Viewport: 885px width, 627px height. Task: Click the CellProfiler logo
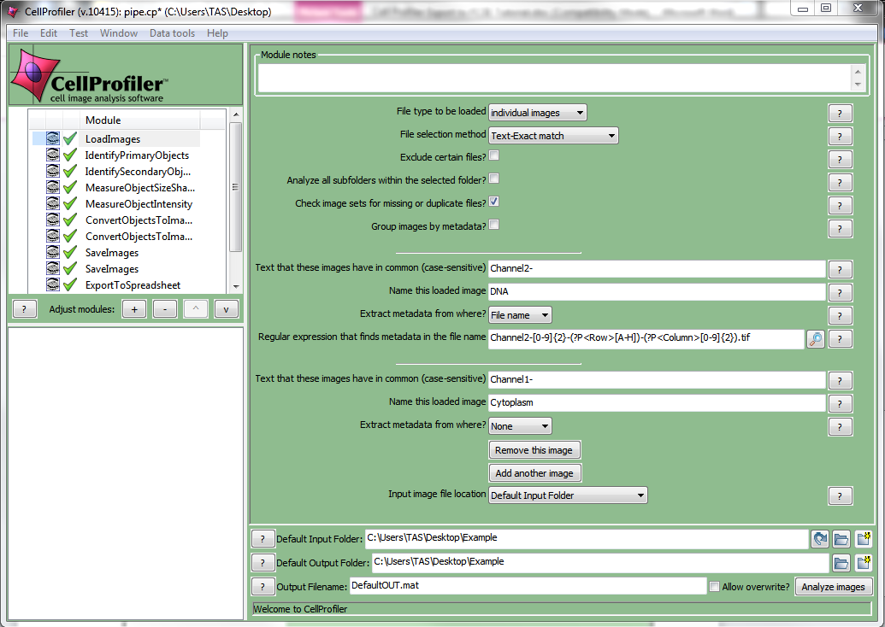point(89,76)
